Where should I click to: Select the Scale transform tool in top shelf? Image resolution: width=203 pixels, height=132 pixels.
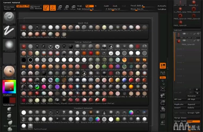click(x=66, y=8)
